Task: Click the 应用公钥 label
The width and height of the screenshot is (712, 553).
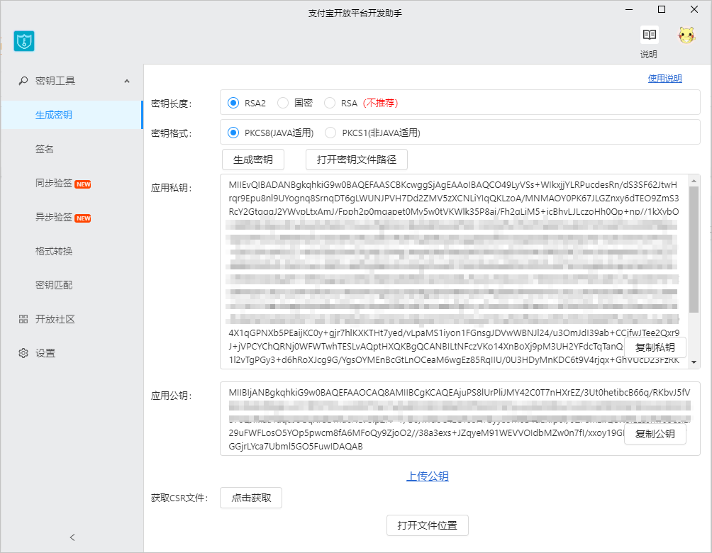Action: 172,396
